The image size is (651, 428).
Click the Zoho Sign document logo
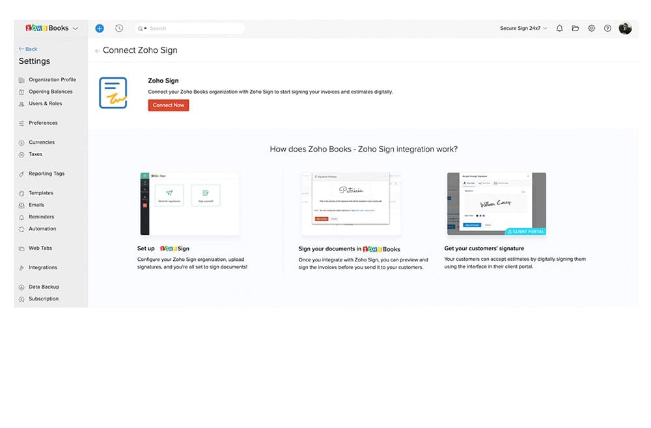coord(113,93)
